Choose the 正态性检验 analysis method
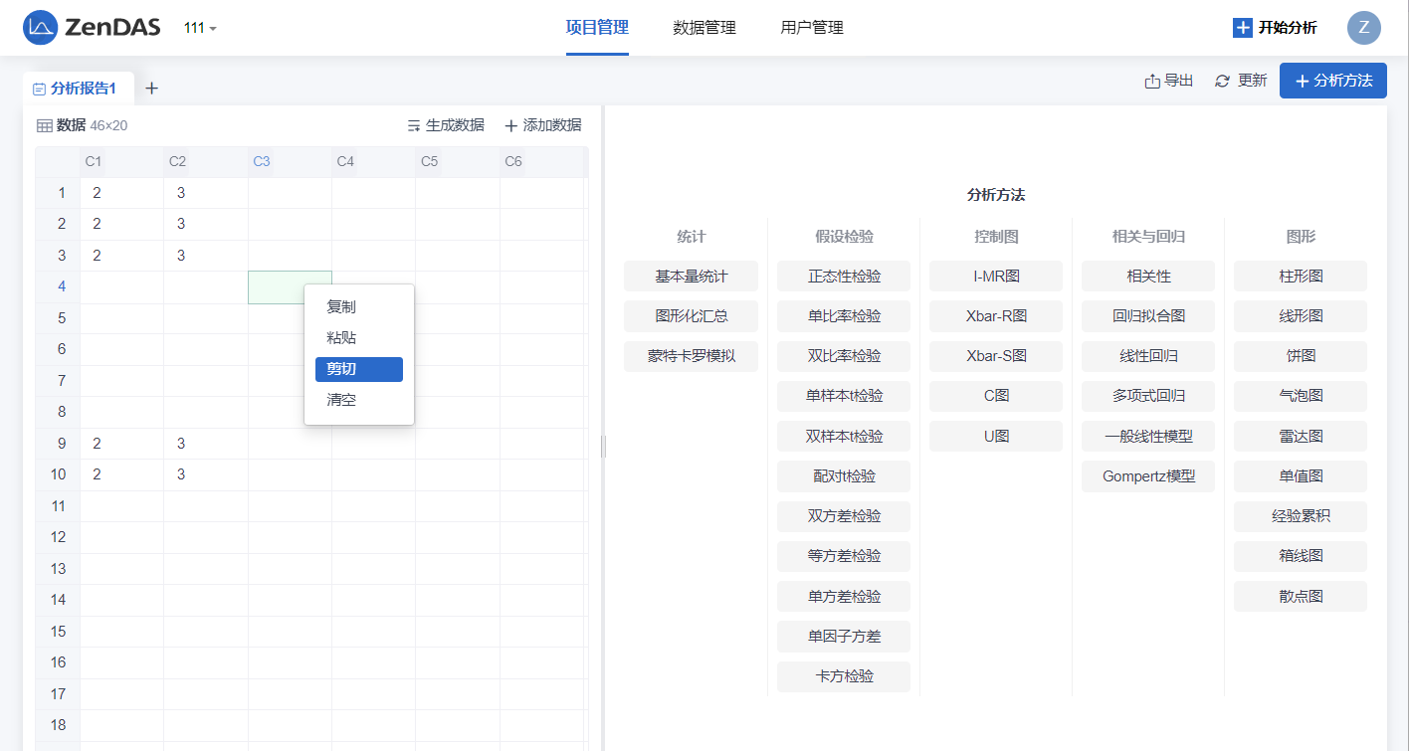The image size is (1409, 751). (844, 277)
